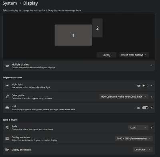
Task: Click the Identify button
Action: [x=106, y=55]
